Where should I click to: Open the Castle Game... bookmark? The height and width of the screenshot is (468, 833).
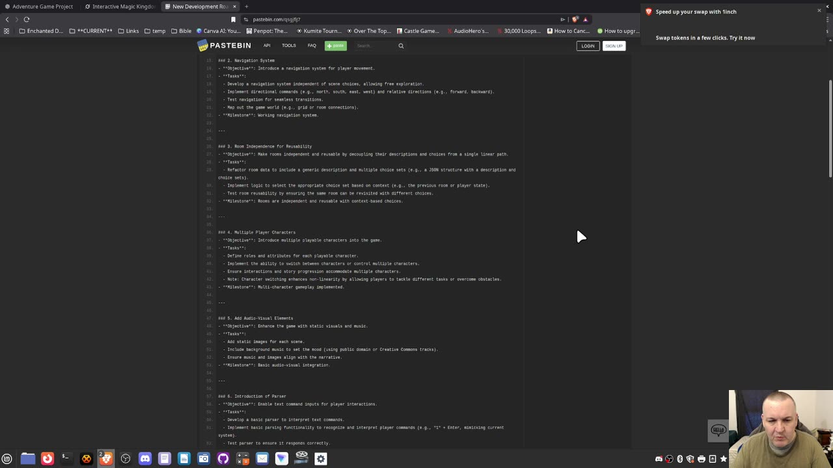point(418,31)
